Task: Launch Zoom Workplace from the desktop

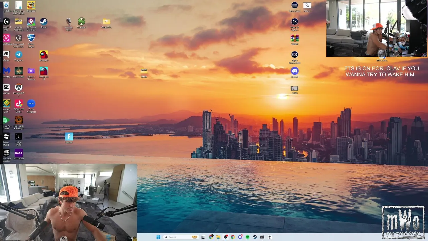Action: point(31,106)
